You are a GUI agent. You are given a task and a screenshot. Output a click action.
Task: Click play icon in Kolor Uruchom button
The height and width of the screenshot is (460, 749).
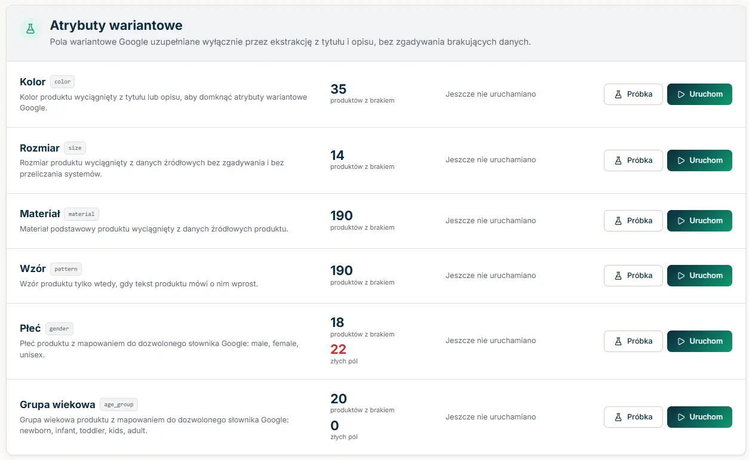681,94
